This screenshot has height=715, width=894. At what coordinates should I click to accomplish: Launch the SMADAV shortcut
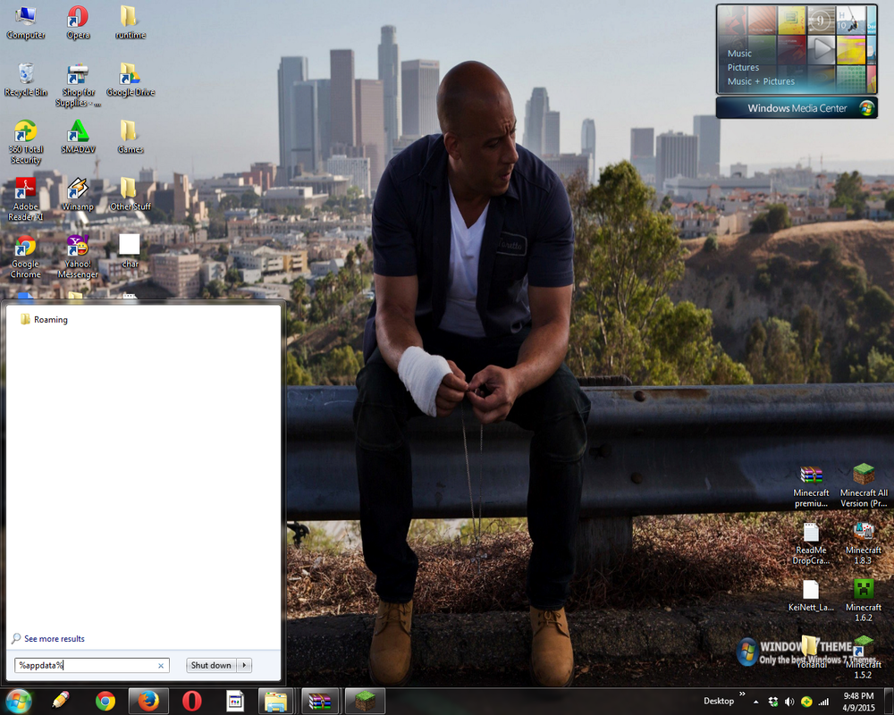click(x=78, y=137)
